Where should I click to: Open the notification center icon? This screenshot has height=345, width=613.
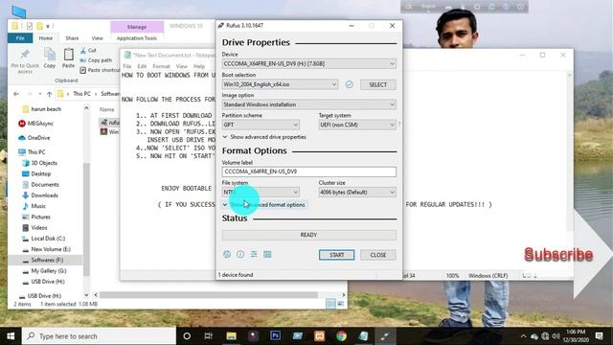[599, 336]
